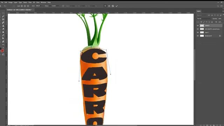Image resolution: width=224 pixels, height=126 pixels.
Task: Open the View menu
Action: [x=38, y=2]
